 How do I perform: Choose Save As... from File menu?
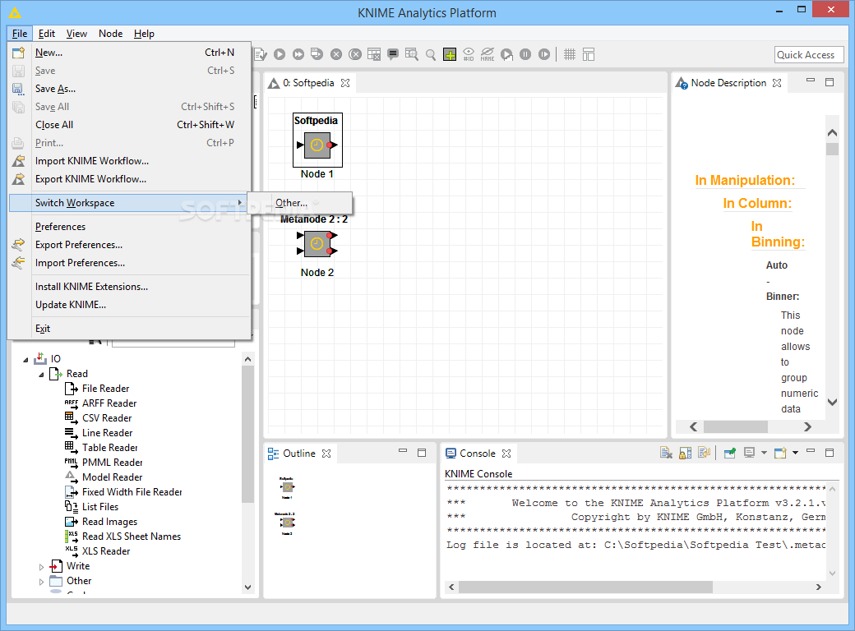tap(130, 88)
